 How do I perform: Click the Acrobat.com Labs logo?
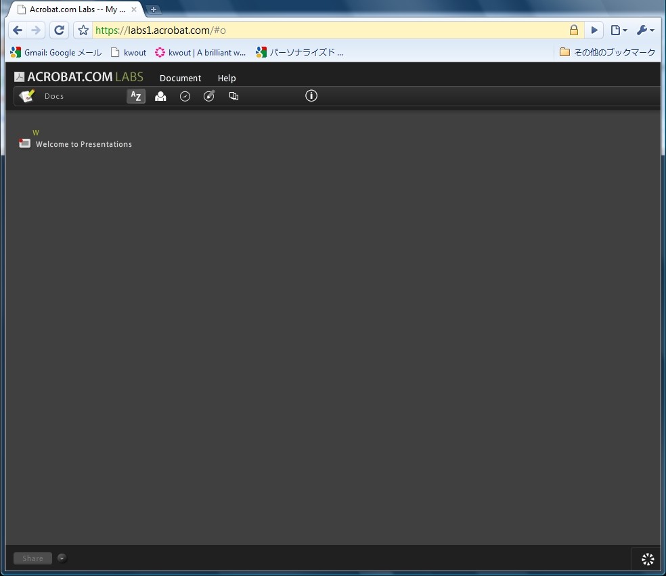pos(79,76)
